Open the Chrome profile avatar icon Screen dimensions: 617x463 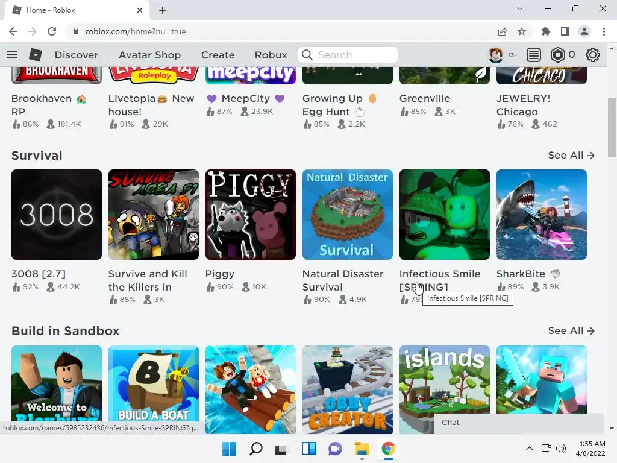click(x=584, y=31)
